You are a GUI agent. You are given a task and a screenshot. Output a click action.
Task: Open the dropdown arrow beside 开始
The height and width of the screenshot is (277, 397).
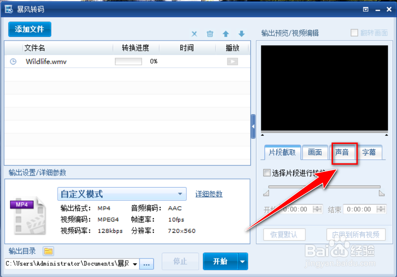(243, 261)
